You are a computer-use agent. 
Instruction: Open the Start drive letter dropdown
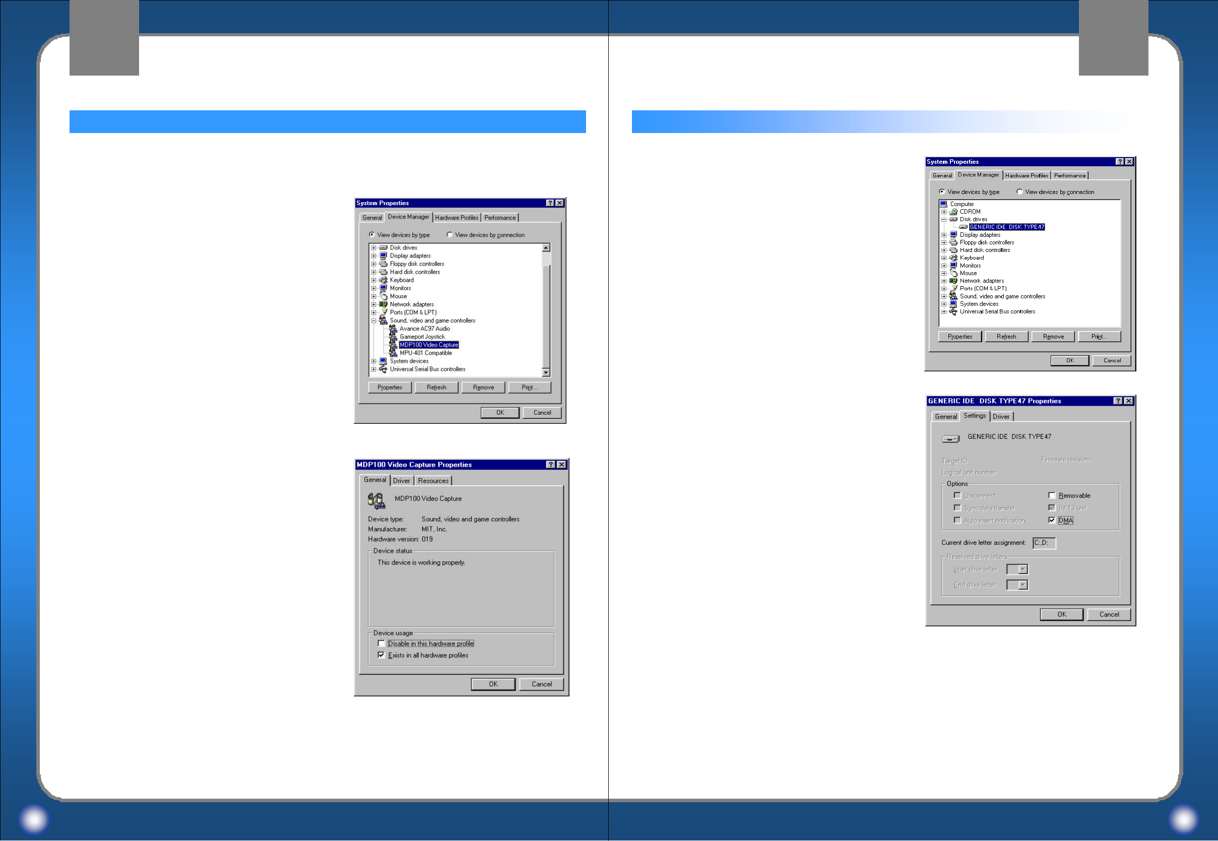(1022, 569)
